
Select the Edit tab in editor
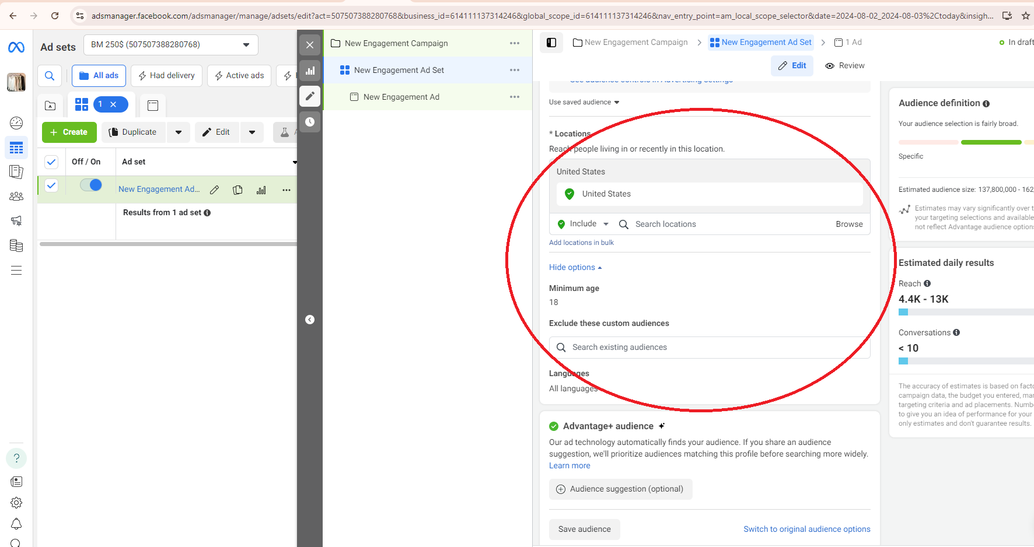tap(792, 66)
